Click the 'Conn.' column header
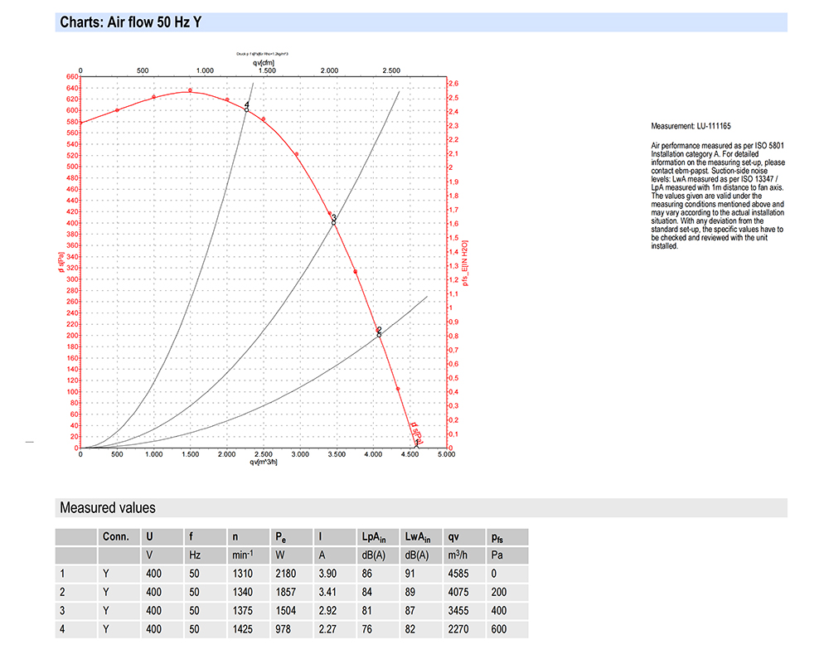The width and height of the screenshot is (829, 659). coord(115,536)
